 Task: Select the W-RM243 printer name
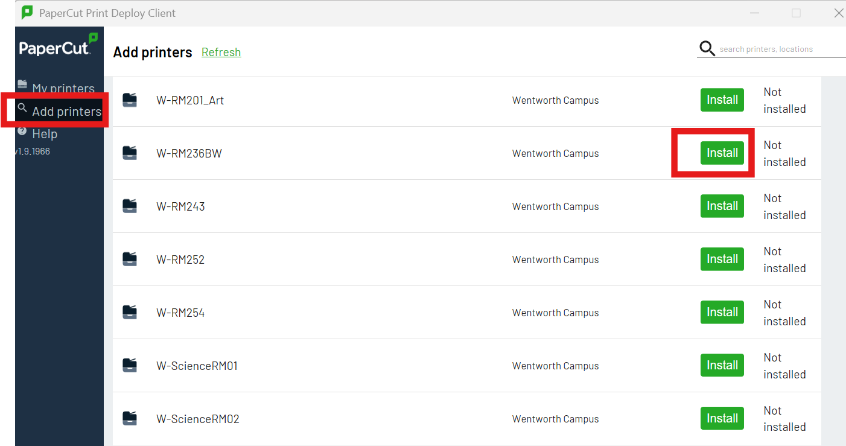coord(180,206)
